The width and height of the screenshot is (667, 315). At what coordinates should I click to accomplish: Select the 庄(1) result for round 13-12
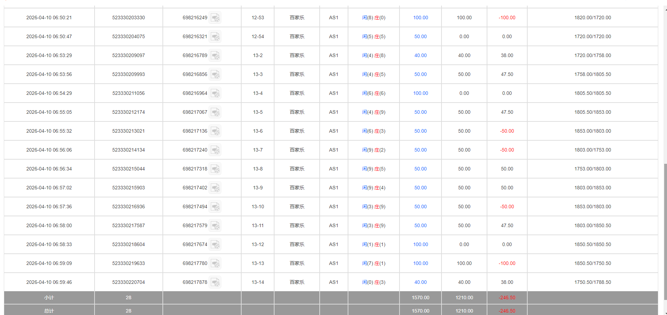coord(380,244)
